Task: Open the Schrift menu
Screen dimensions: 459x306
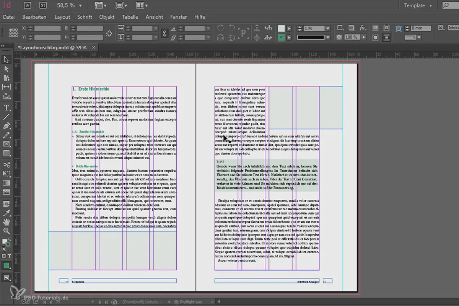Action: (x=85, y=17)
